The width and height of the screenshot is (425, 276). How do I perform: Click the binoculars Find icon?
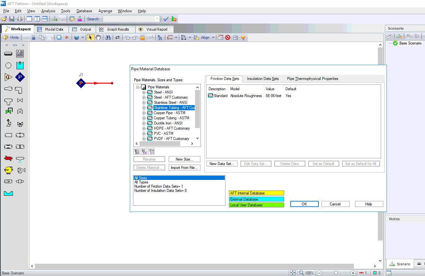tap(108, 37)
